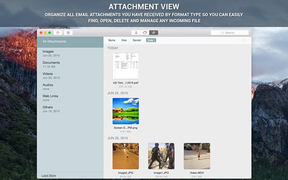Select the Screen S...PM.png thumbnail
288x180 pixels.
point(126,111)
